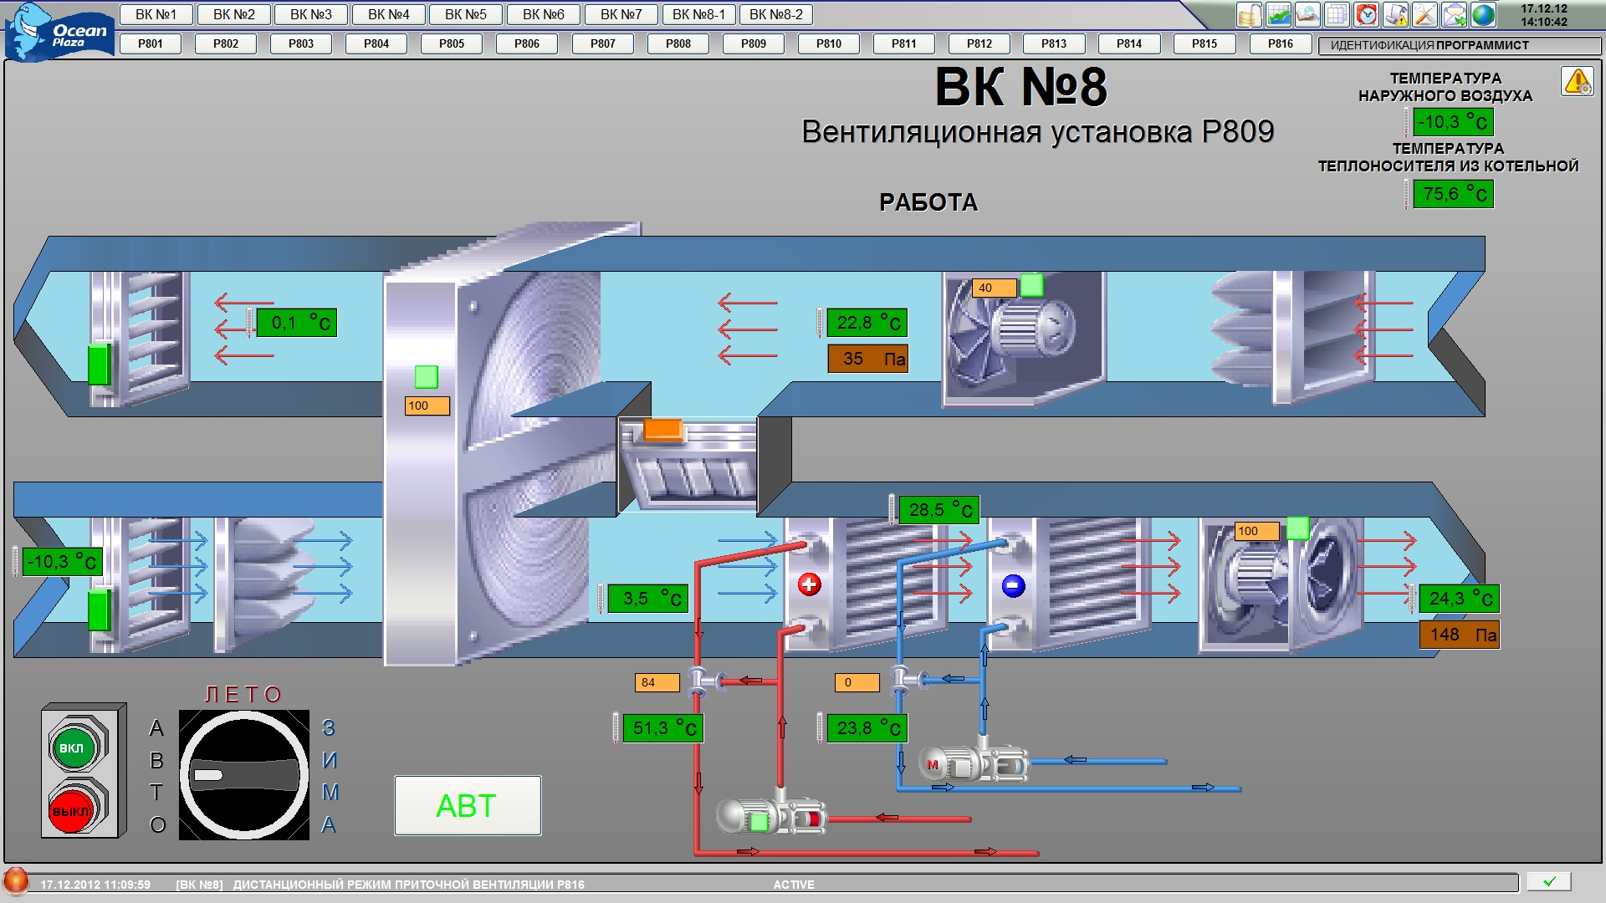The width and height of the screenshot is (1606, 903).
Task: Open the wrench and screwdriver settings
Action: pos(1424,15)
